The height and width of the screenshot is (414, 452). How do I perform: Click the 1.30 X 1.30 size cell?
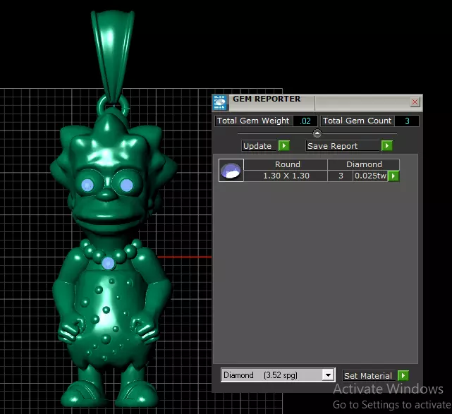286,176
